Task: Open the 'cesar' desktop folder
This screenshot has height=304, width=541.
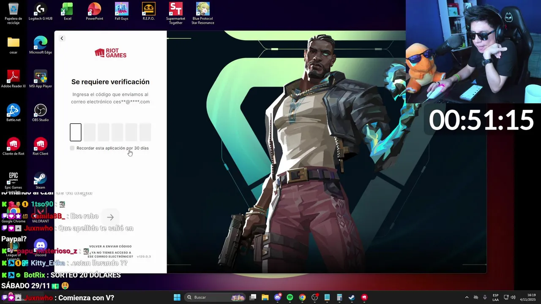Action: click(14, 46)
